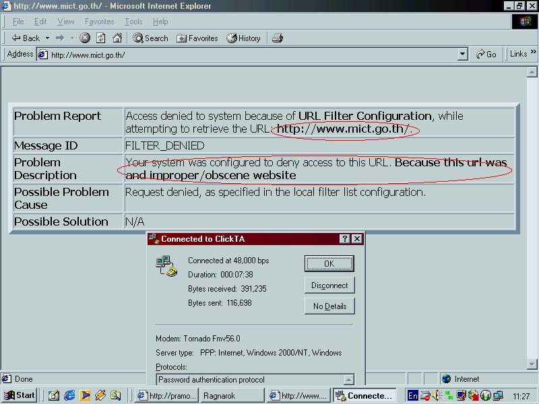Click the browser scrollbar down arrow
This screenshot has width=539, height=404.
coord(532,364)
